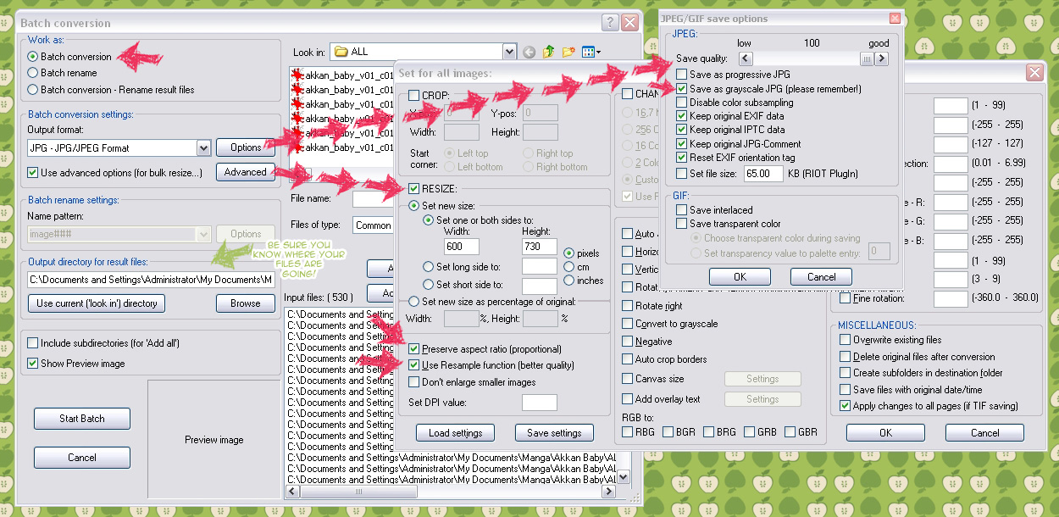Viewport: 1059px width, 517px height.
Task: Enable the CROP checkbox
Action: [414, 96]
